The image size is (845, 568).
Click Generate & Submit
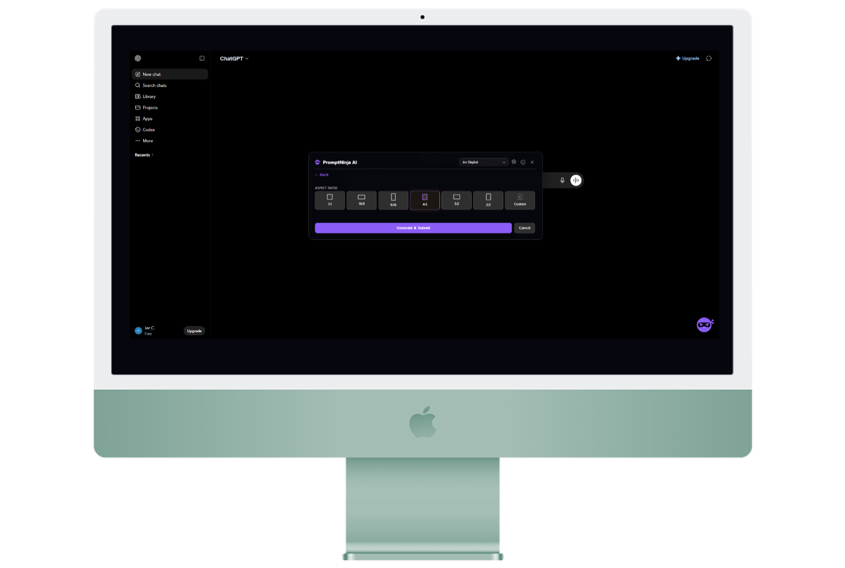[414, 228]
